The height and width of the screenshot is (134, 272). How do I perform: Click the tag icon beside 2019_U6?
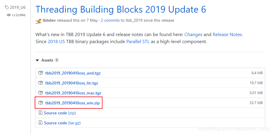(7, 7)
